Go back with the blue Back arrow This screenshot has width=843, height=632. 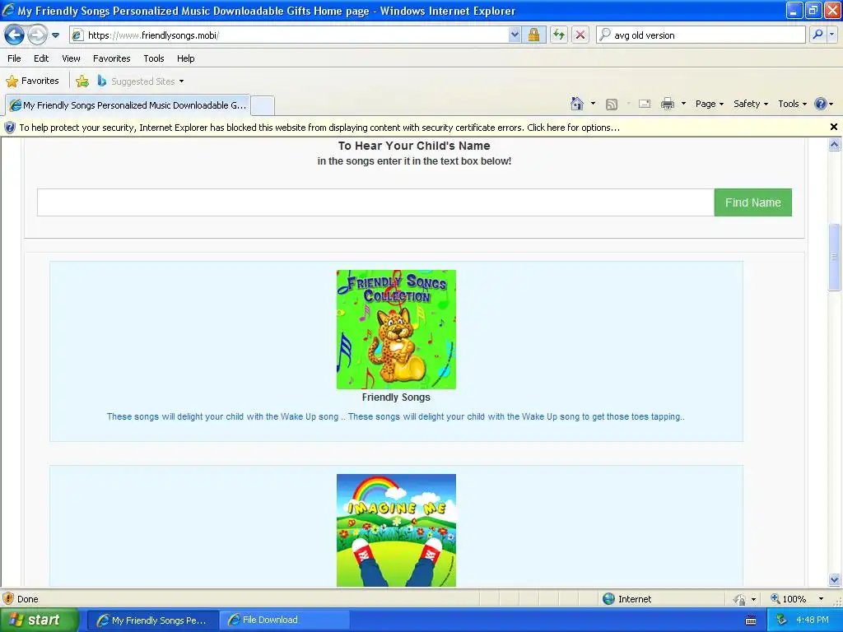click(x=15, y=35)
